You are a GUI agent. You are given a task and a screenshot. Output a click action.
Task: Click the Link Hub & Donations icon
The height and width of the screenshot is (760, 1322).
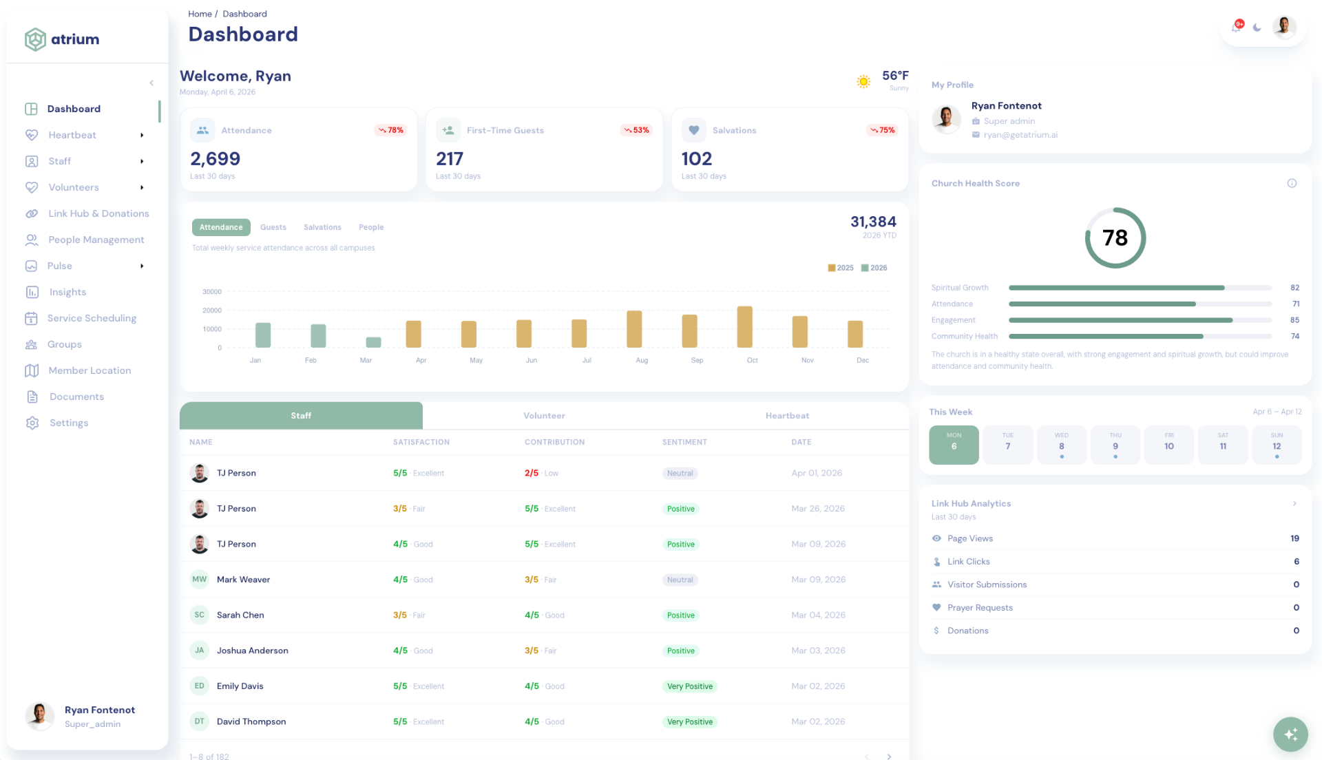32,213
